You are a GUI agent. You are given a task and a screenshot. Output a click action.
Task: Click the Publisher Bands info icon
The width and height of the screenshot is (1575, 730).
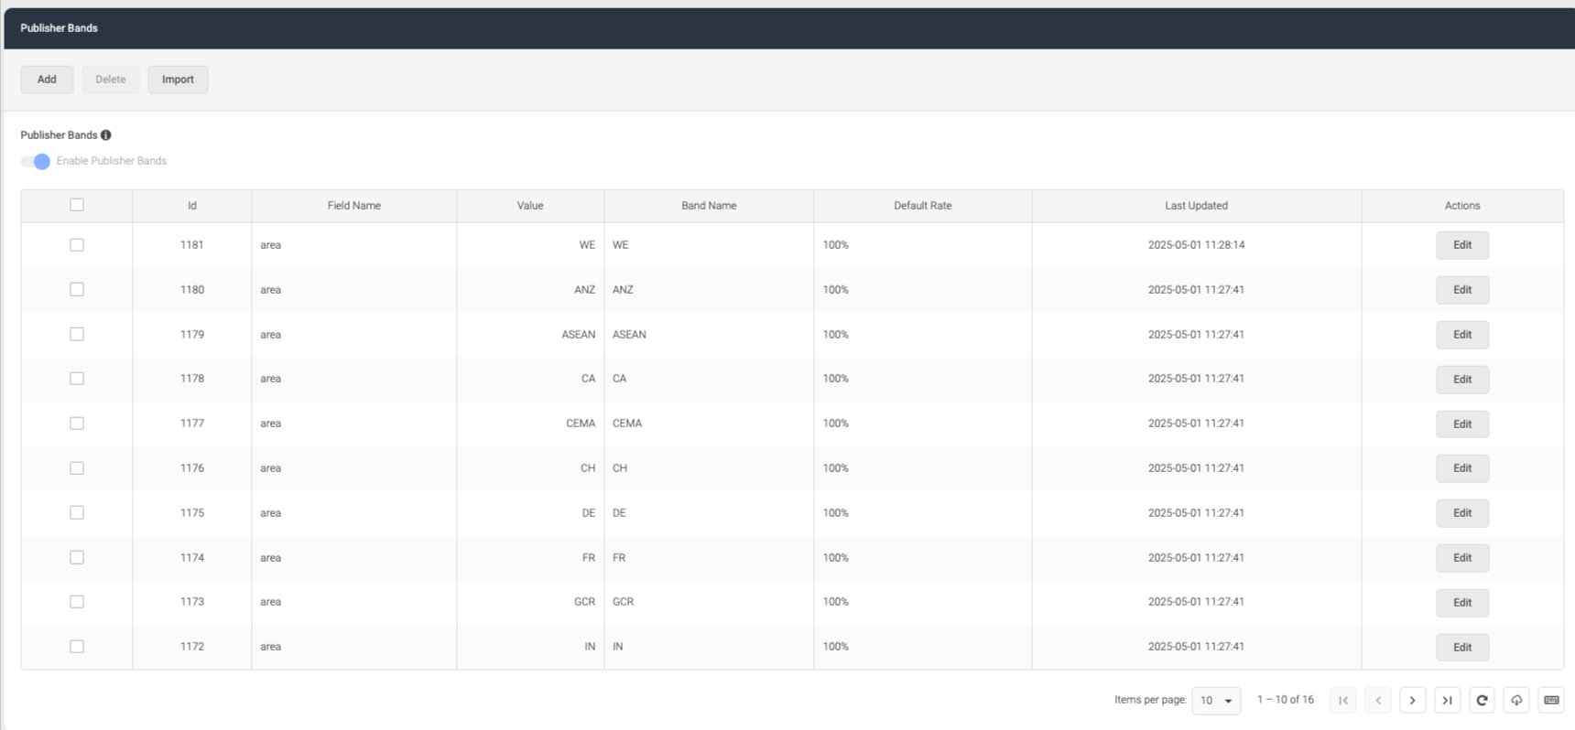(106, 135)
